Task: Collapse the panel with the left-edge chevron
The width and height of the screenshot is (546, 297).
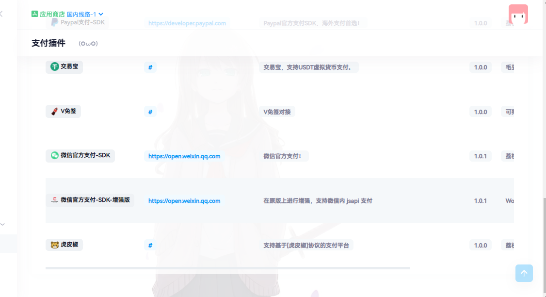Action: point(2,14)
